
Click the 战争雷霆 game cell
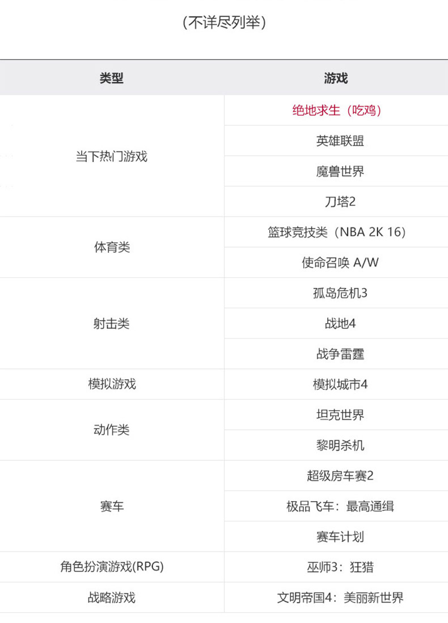point(336,354)
